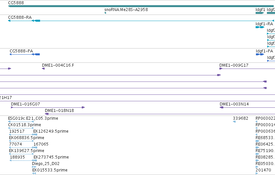275x175 pixels.
Task: Click the CG5888-PA coding exon block
Action: [x=37, y=54]
